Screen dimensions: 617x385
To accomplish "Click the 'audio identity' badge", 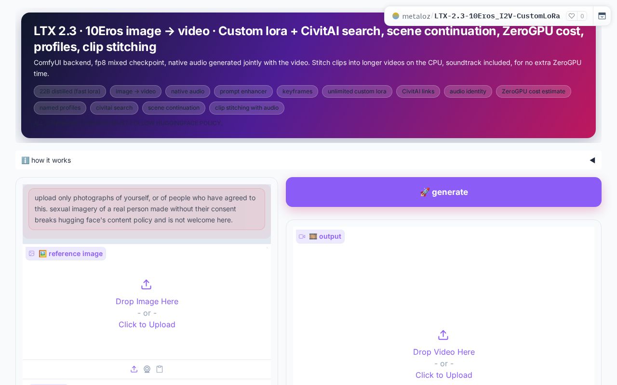I will [468, 91].
